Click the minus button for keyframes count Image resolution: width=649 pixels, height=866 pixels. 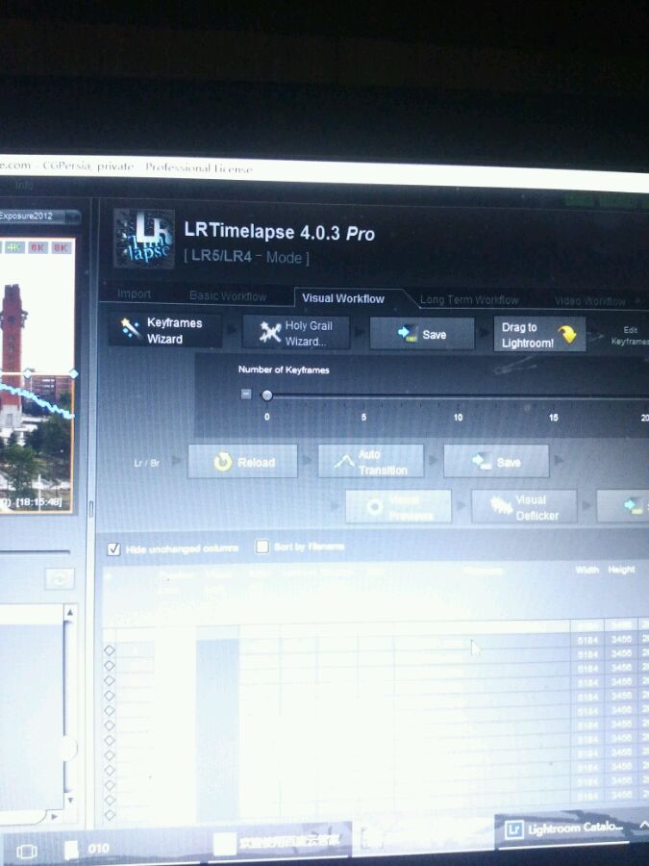(x=246, y=394)
